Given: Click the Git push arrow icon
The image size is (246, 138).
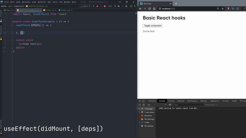Looking at the screenshot, I should [119, 6].
